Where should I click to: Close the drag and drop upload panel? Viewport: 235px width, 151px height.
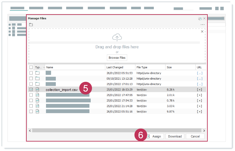(202, 32)
